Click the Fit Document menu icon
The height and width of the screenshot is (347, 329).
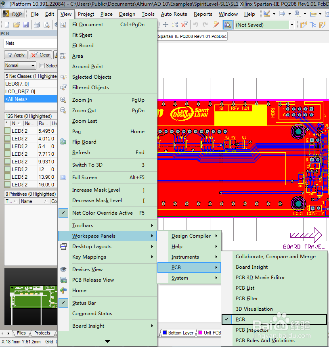pyautogui.click(x=63, y=25)
